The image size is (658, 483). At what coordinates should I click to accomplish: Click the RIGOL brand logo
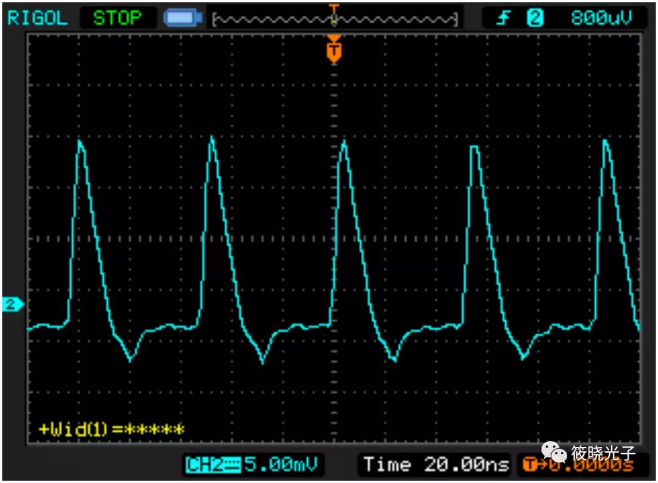37,18
